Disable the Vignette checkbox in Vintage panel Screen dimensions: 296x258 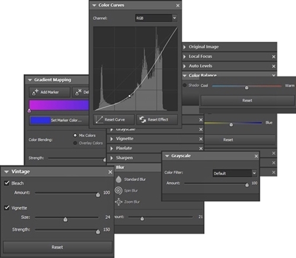(x=7, y=208)
